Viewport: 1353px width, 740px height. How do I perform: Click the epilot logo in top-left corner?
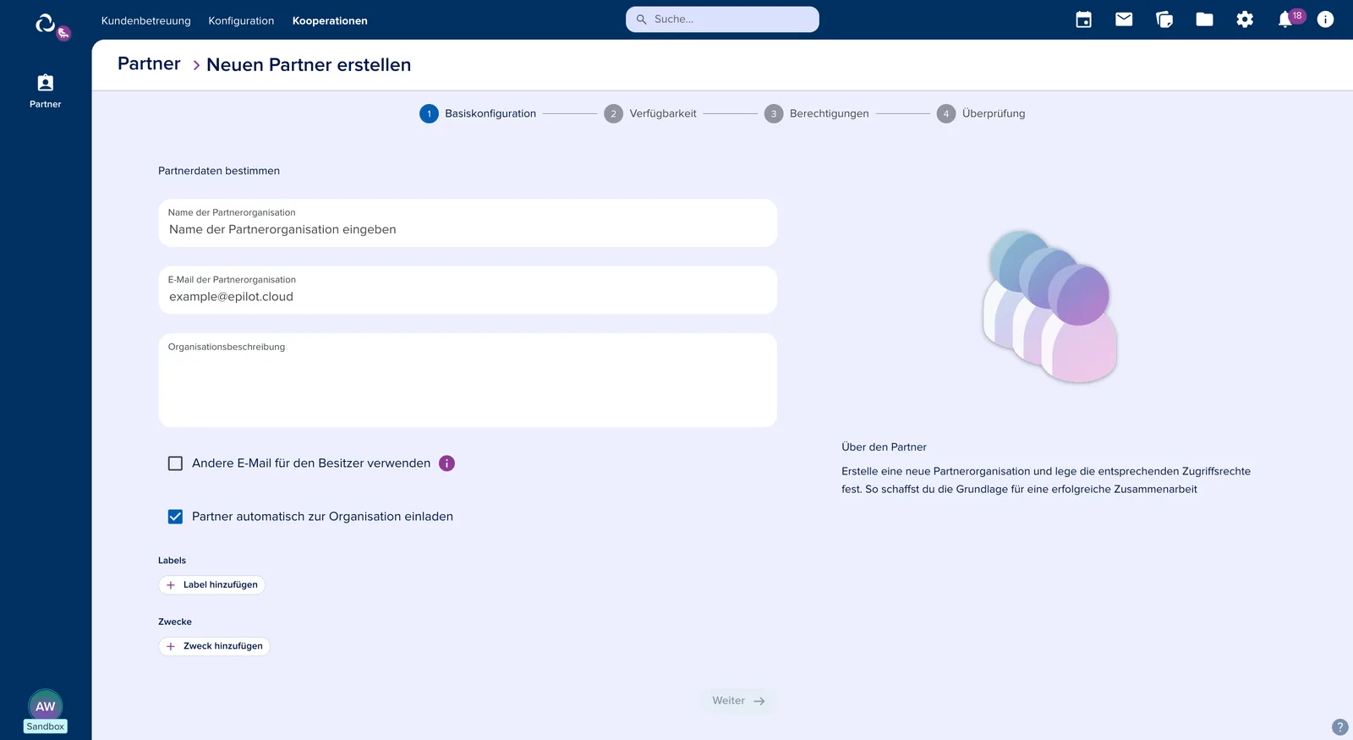(x=46, y=24)
